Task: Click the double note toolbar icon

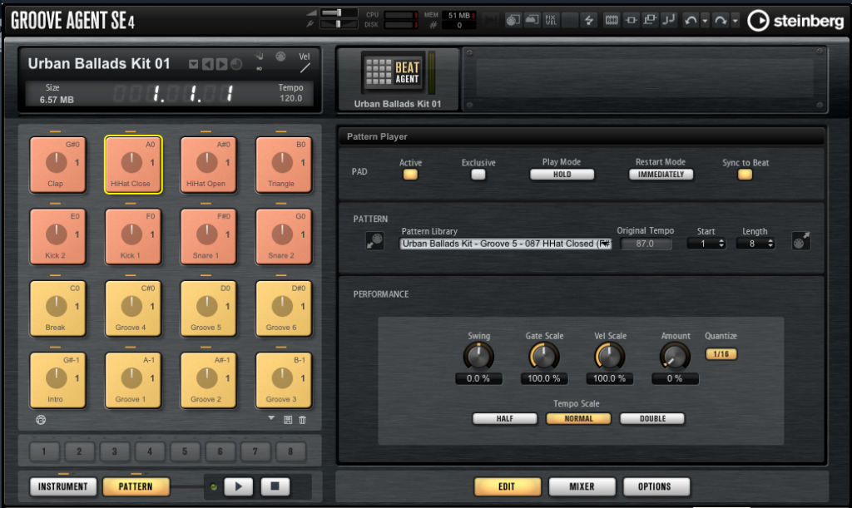Action: 669,20
